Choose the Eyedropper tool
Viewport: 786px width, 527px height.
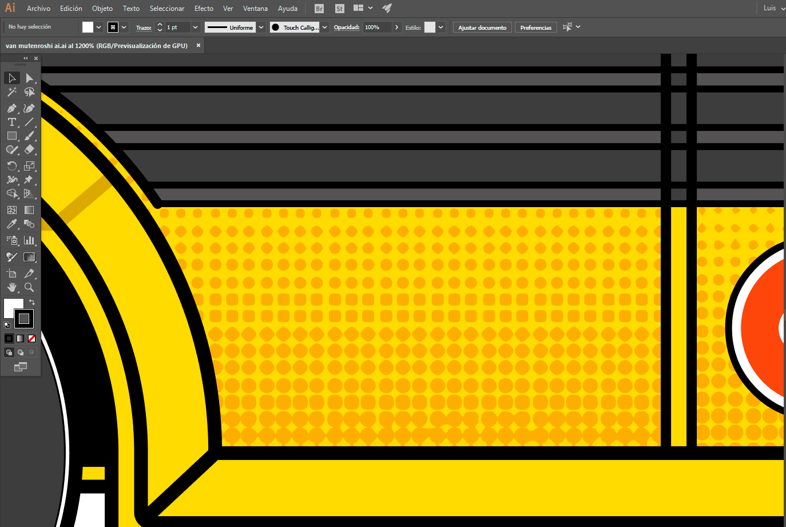(x=11, y=224)
